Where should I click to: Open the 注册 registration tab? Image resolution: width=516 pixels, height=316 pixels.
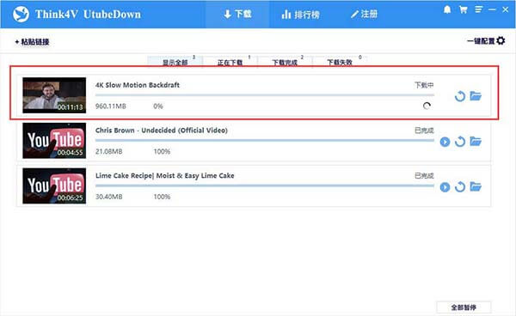[364, 14]
